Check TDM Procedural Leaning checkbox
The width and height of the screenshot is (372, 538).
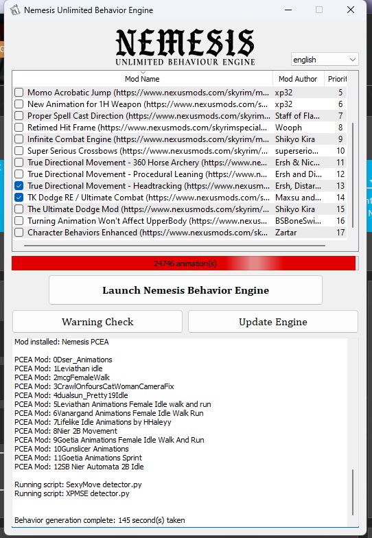pos(19,174)
